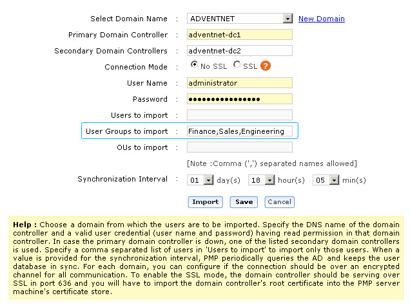Screen dimensions: 410x307
Task: Open the min(s) interval dropdown
Action: click(x=326, y=180)
